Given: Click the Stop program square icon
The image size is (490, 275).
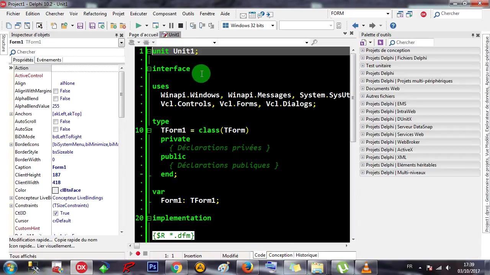Looking at the screenshot, I should pyautogui.click(x=181, y=26).
